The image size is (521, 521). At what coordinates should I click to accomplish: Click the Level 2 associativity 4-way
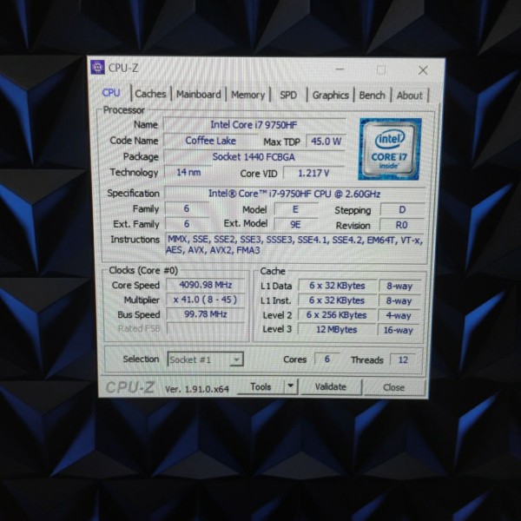point(399,315)
